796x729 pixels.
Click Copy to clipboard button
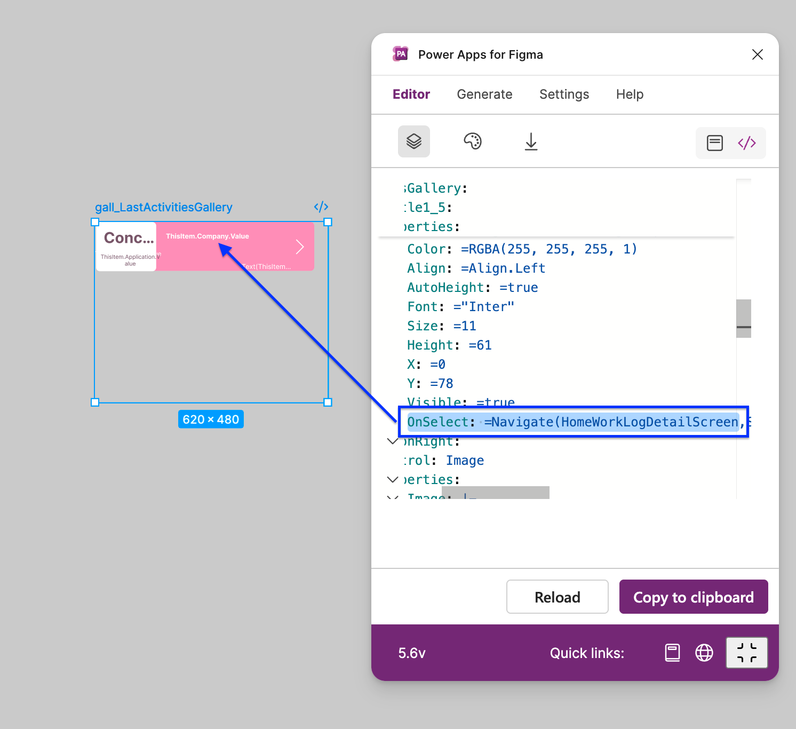694,597
